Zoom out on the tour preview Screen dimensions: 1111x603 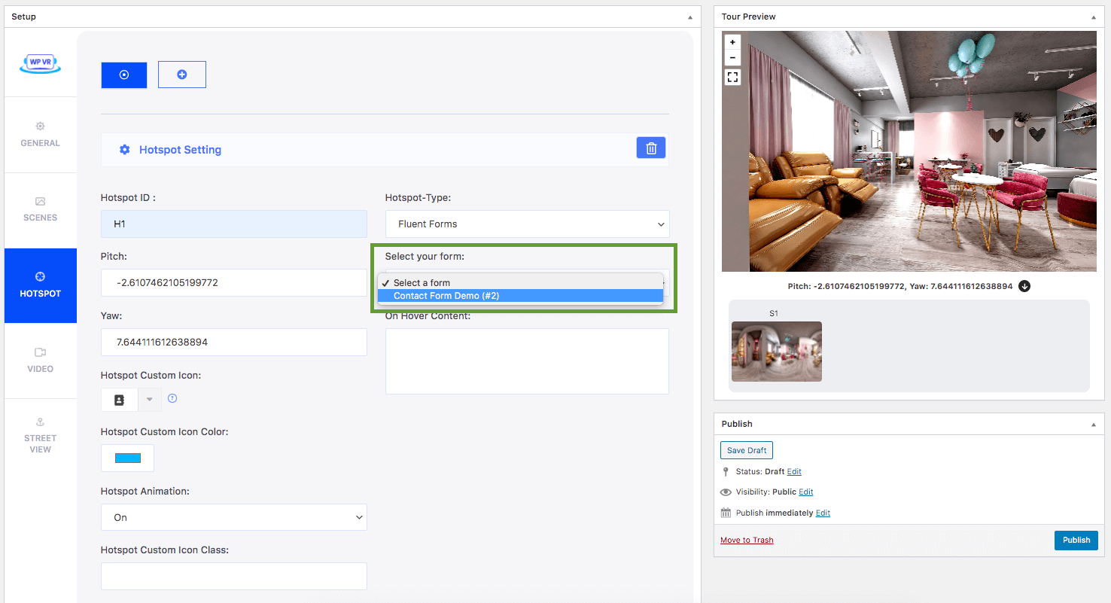[x=732, y=58]
